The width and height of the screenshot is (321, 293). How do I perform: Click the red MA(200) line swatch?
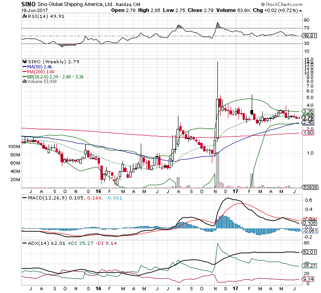(24, 72)
